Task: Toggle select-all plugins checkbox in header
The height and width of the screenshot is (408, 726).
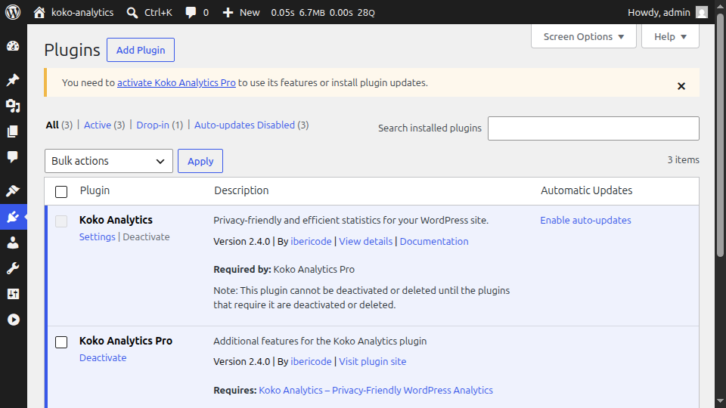Action: tap(61, 191)
